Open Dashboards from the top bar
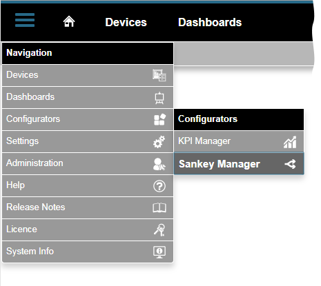Image resolution: width=321 pixels, height=286 pixels. [210, 22]
